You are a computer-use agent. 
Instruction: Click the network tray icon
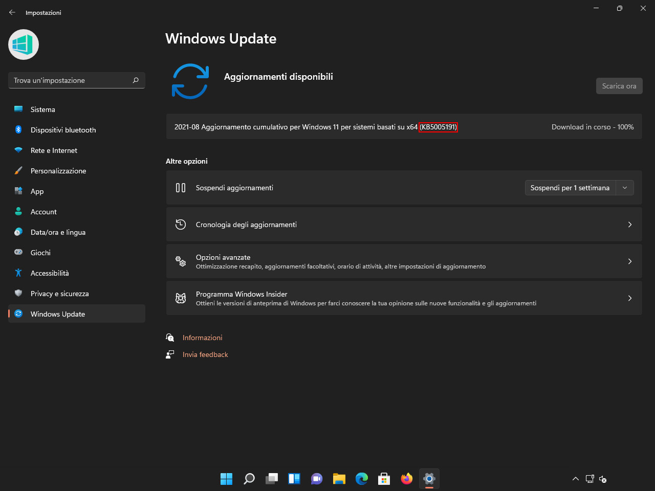pos(589,479)
